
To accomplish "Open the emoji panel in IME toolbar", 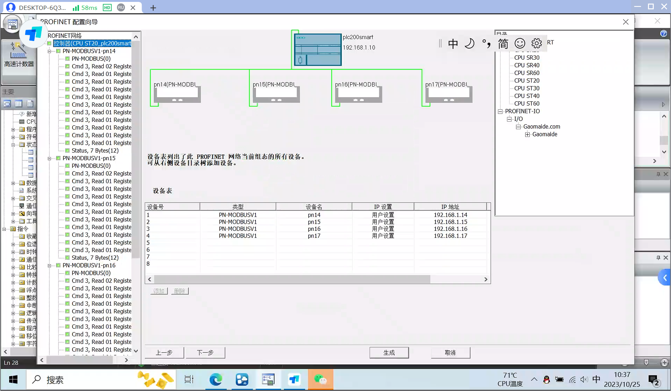I will point(520,44).
